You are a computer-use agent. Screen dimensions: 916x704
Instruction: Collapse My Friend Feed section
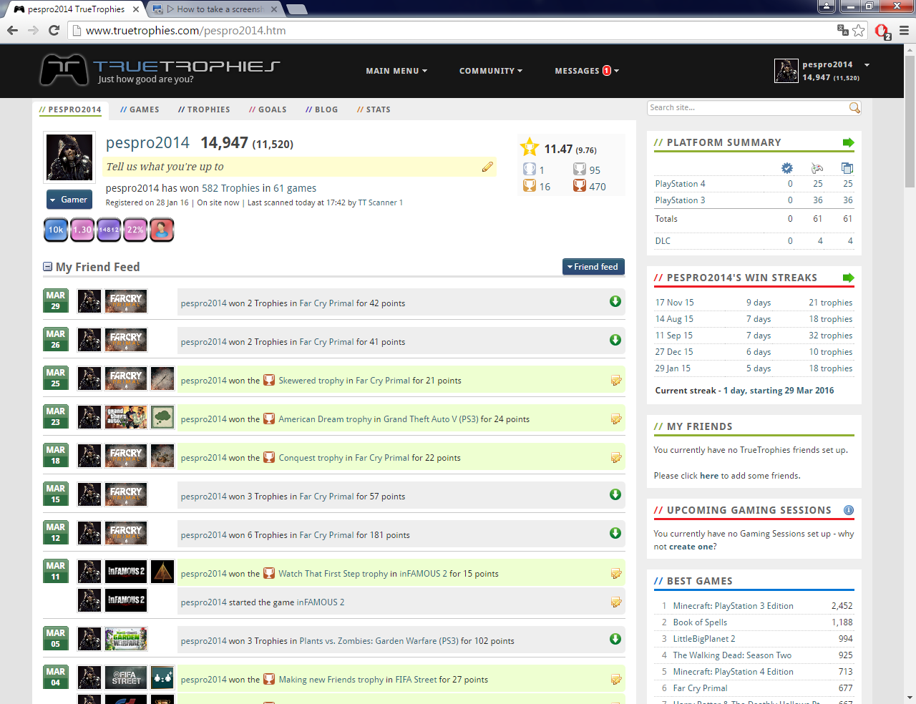47,267
